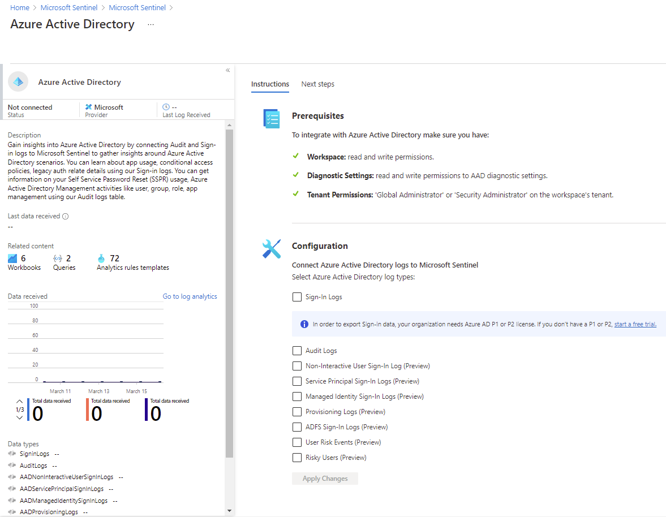Open the Workbooks chart icon
The width and height of the screenshot is (666, 517).
[x=12, y=258]
